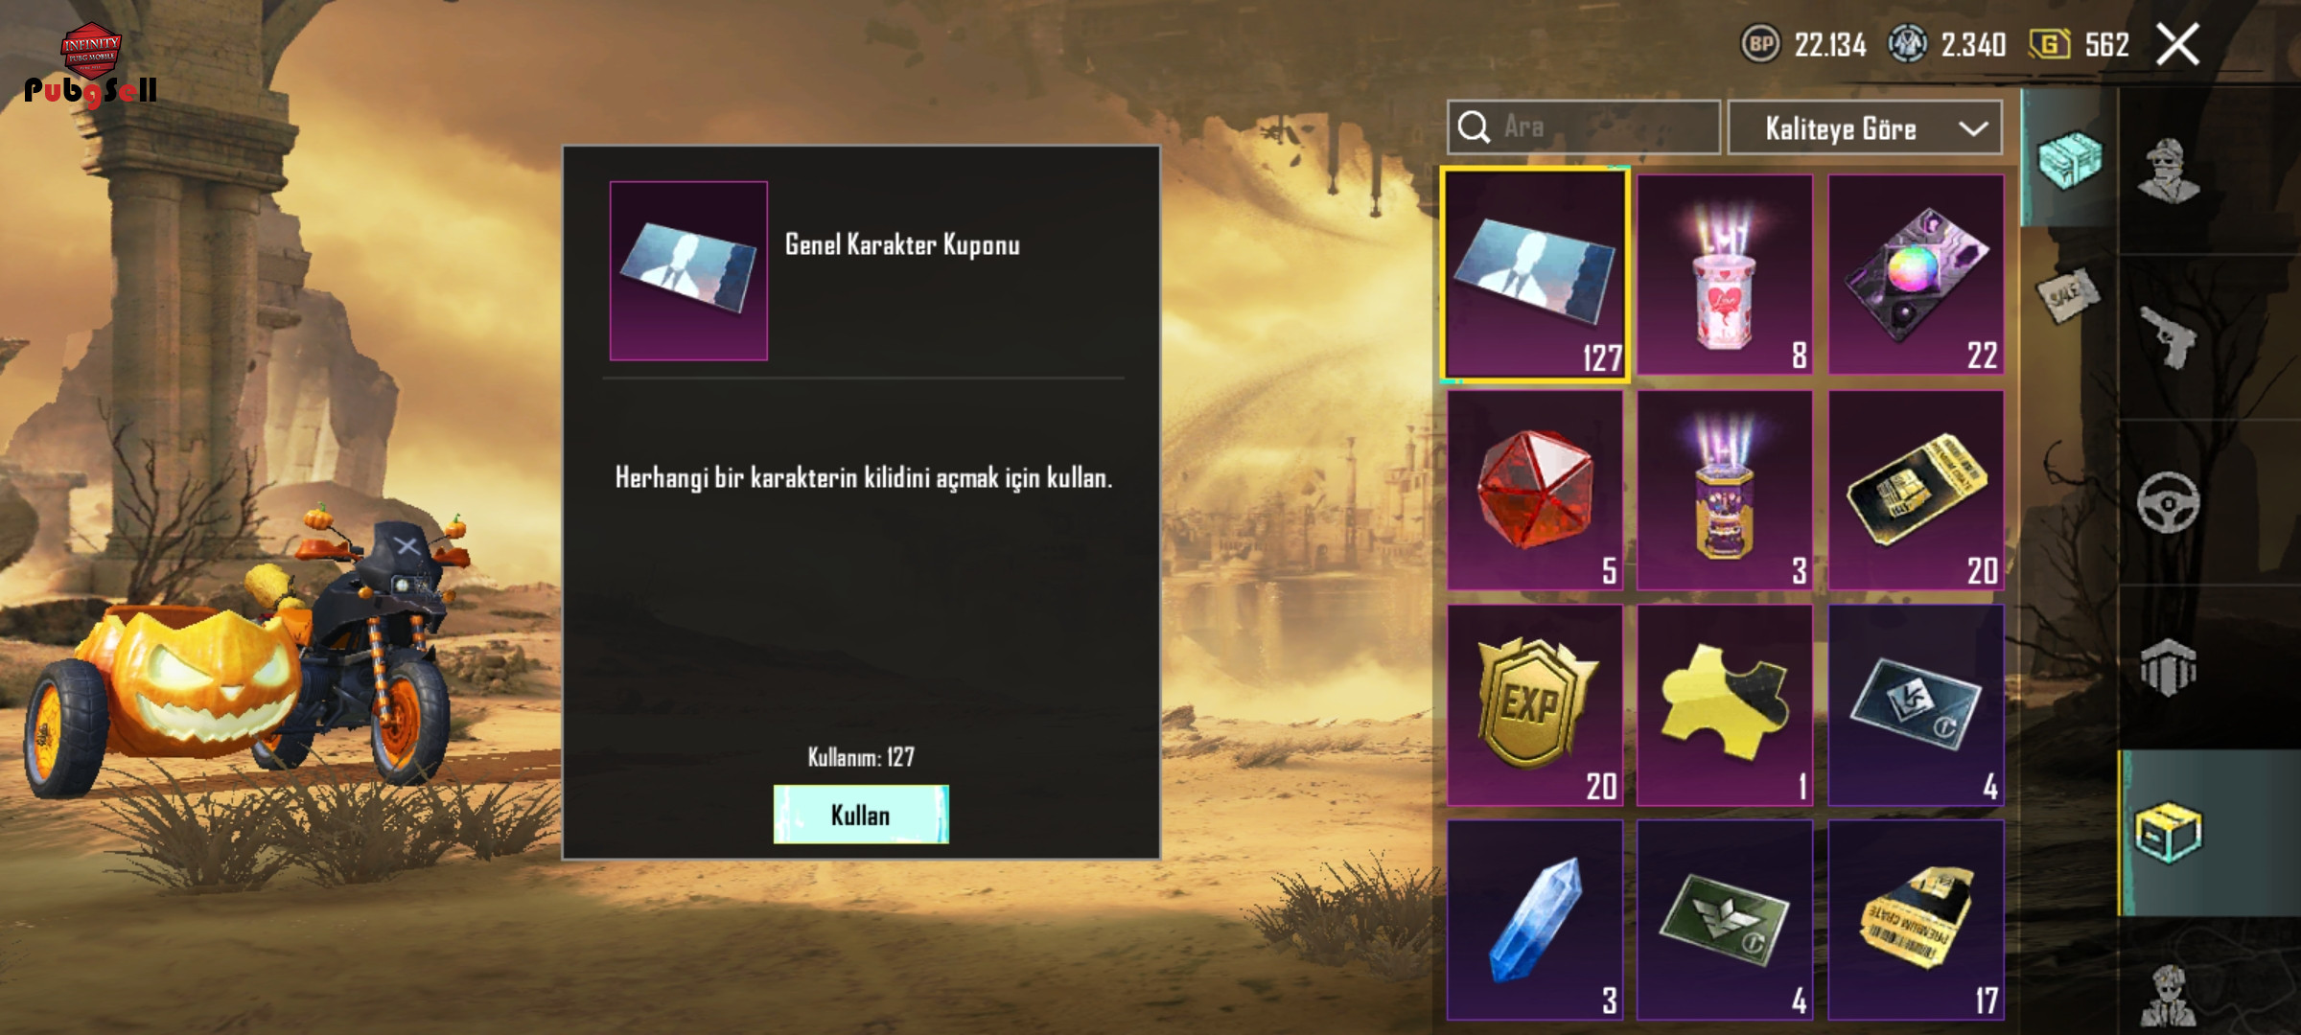Viewport: 2301px width, 1035px height.
Task: Select the rainbow orb card item
Action: pyautogui.click(x=1916, y=274)
